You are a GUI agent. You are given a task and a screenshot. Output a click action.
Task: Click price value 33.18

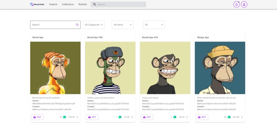pos(181,117)
